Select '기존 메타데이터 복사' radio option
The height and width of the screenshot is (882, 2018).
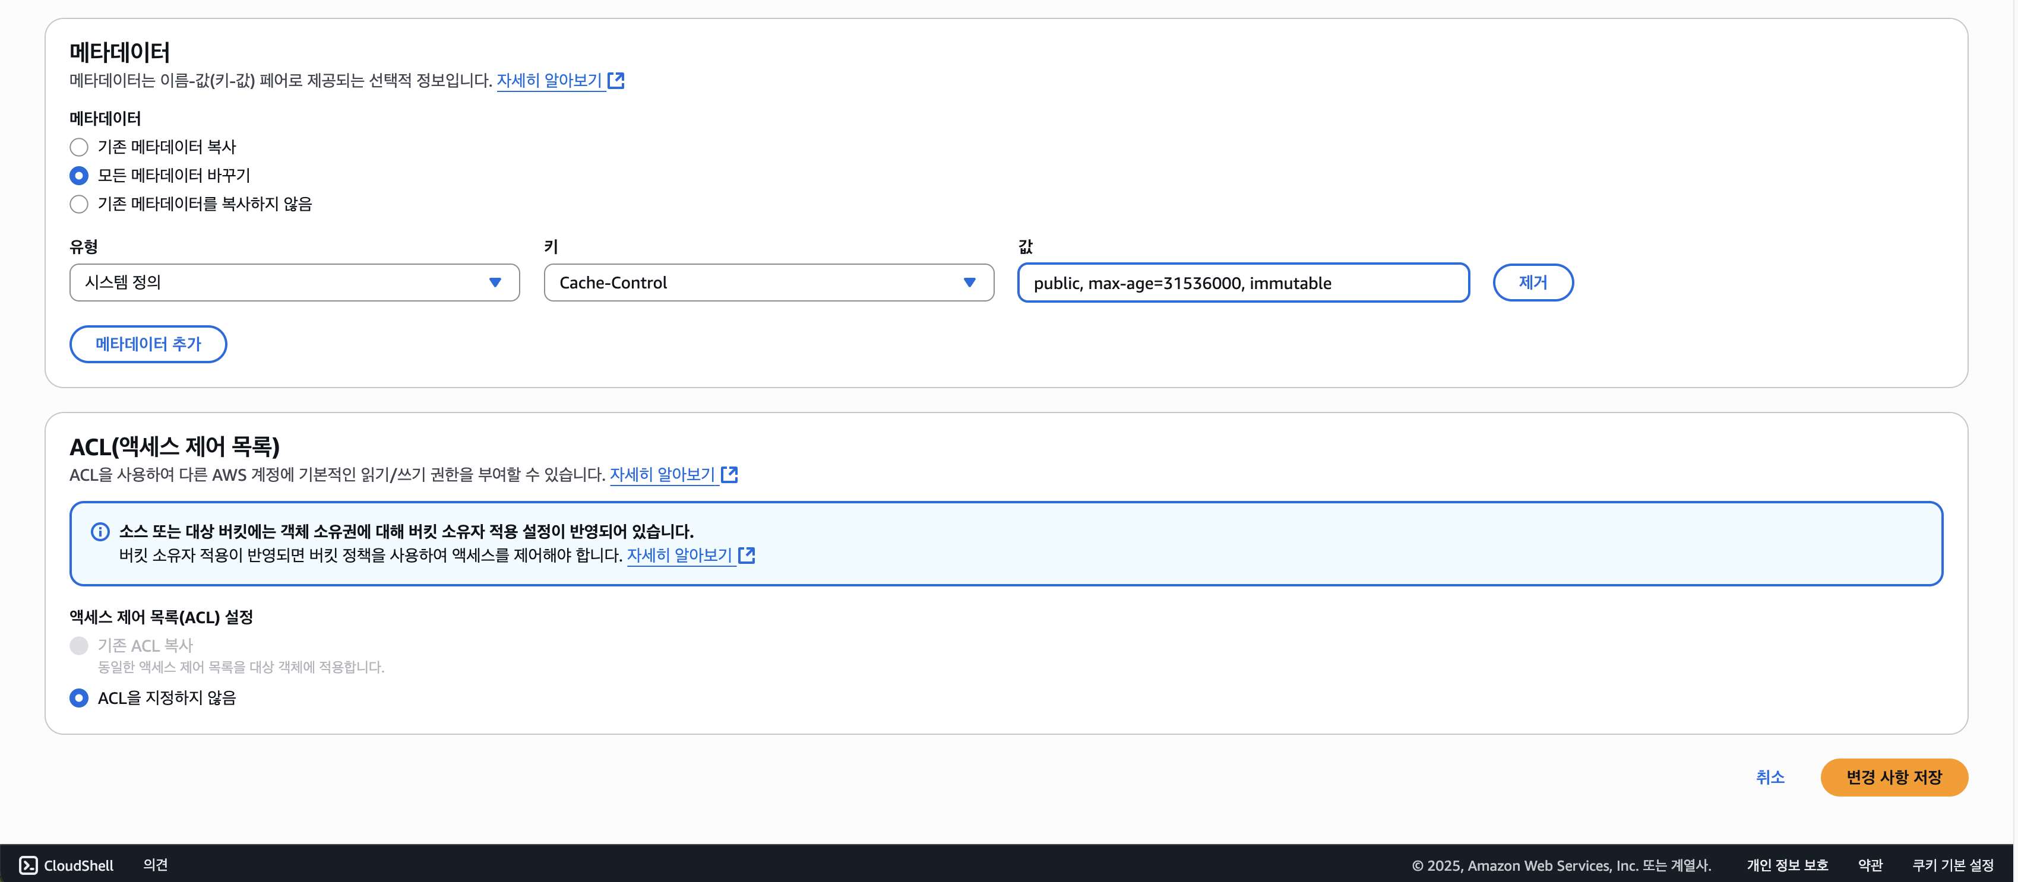(x=79, y=147)
